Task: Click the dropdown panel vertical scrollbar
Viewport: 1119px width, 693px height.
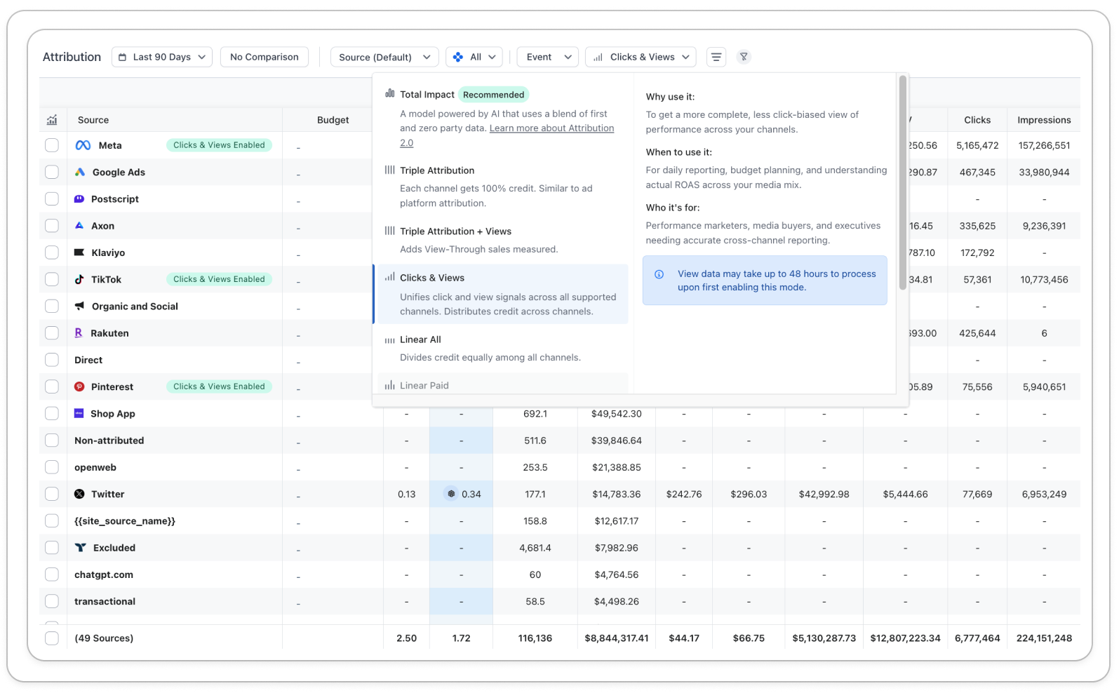Action: click(902, 182)
